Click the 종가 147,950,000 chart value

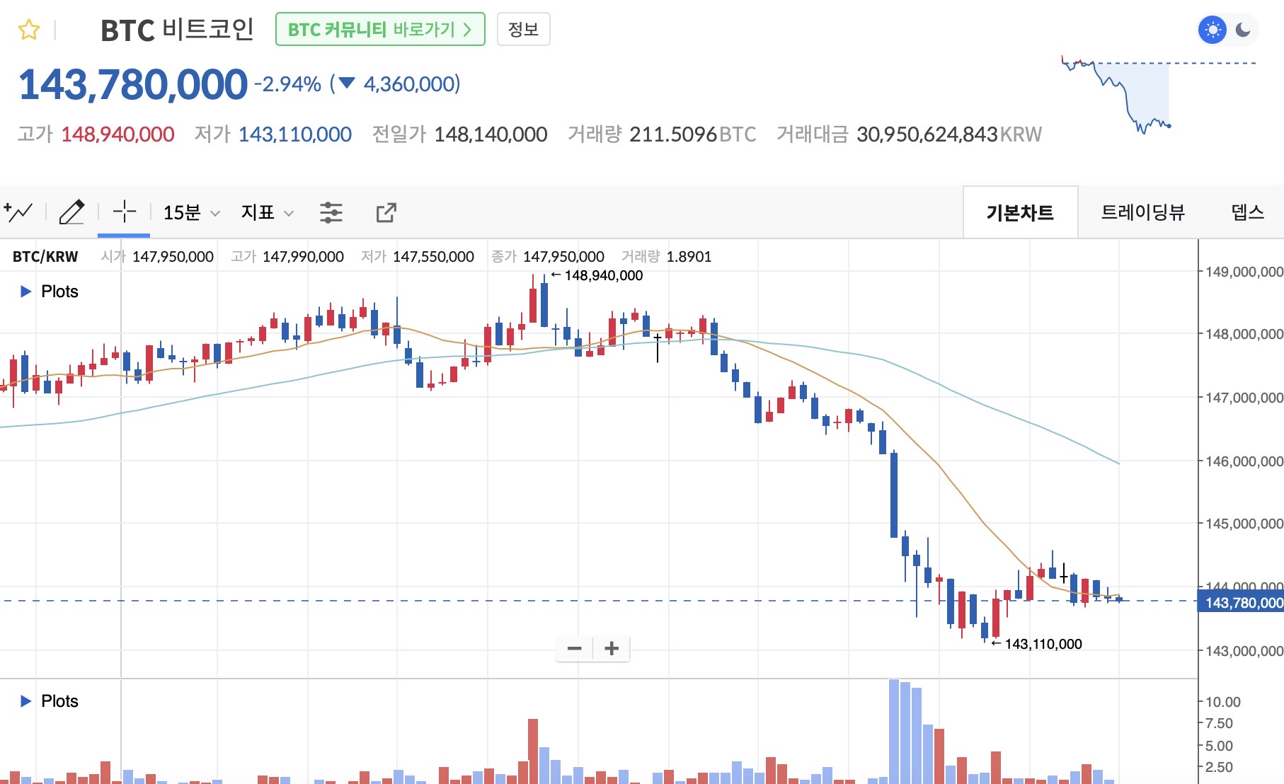pos(563,257)
